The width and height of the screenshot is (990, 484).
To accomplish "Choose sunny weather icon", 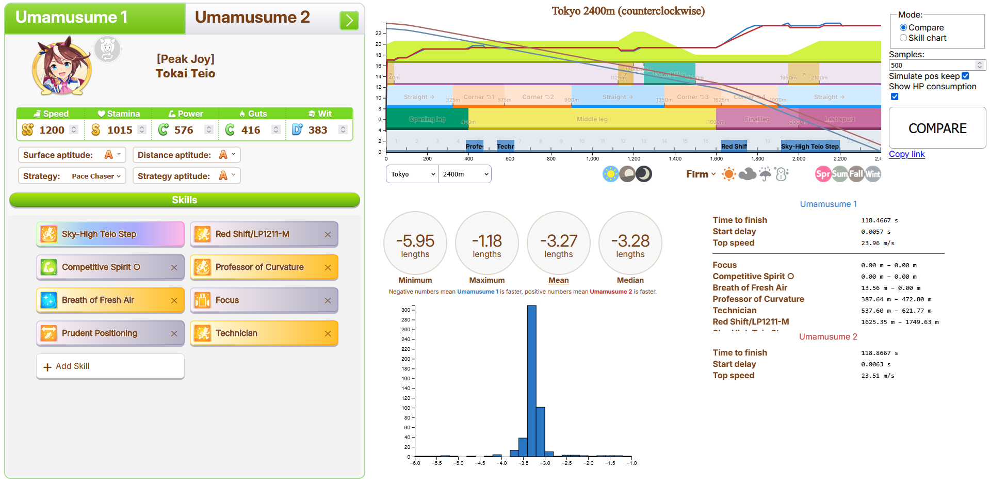I will click(729, 174).
